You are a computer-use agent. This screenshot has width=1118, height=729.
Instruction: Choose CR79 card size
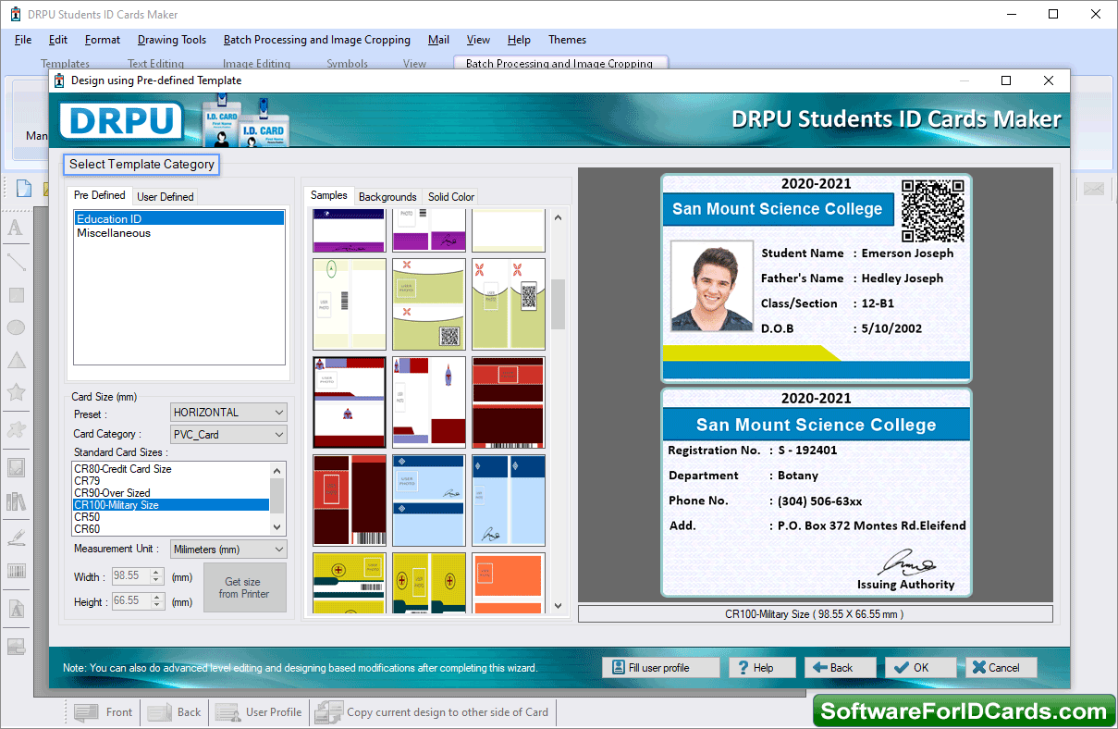(x=171, y=481)
